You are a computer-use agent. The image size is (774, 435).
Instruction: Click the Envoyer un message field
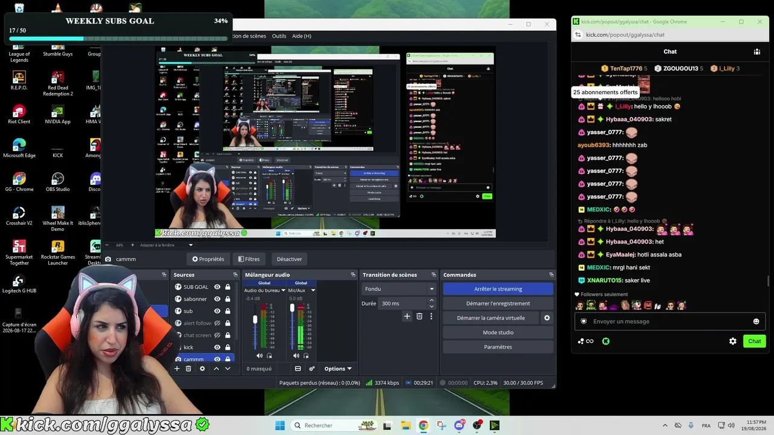670,321
